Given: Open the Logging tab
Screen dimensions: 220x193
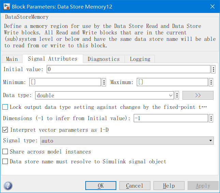Looking at the screenshot, I should click(x=140, y=59).
